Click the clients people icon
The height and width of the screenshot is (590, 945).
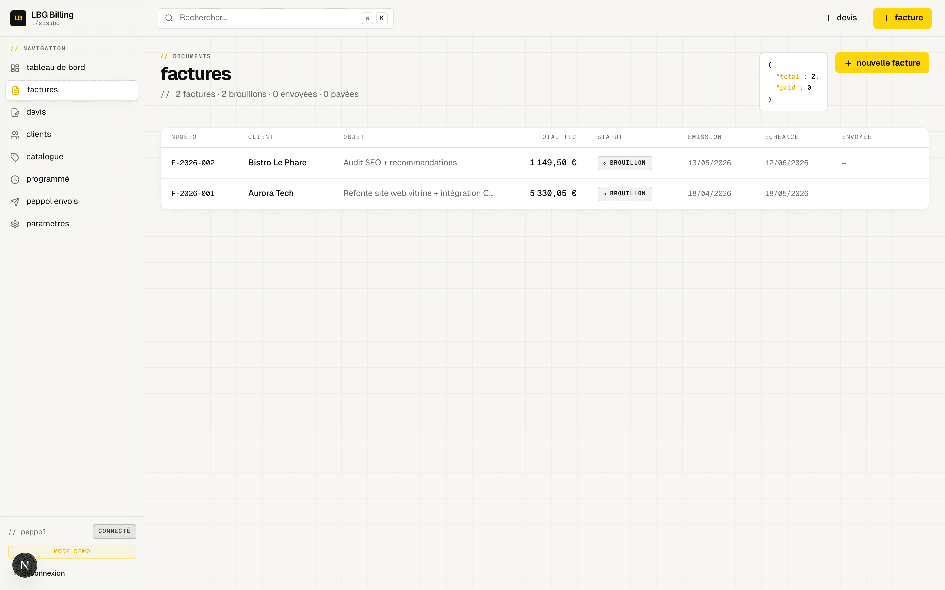point(15,135)
